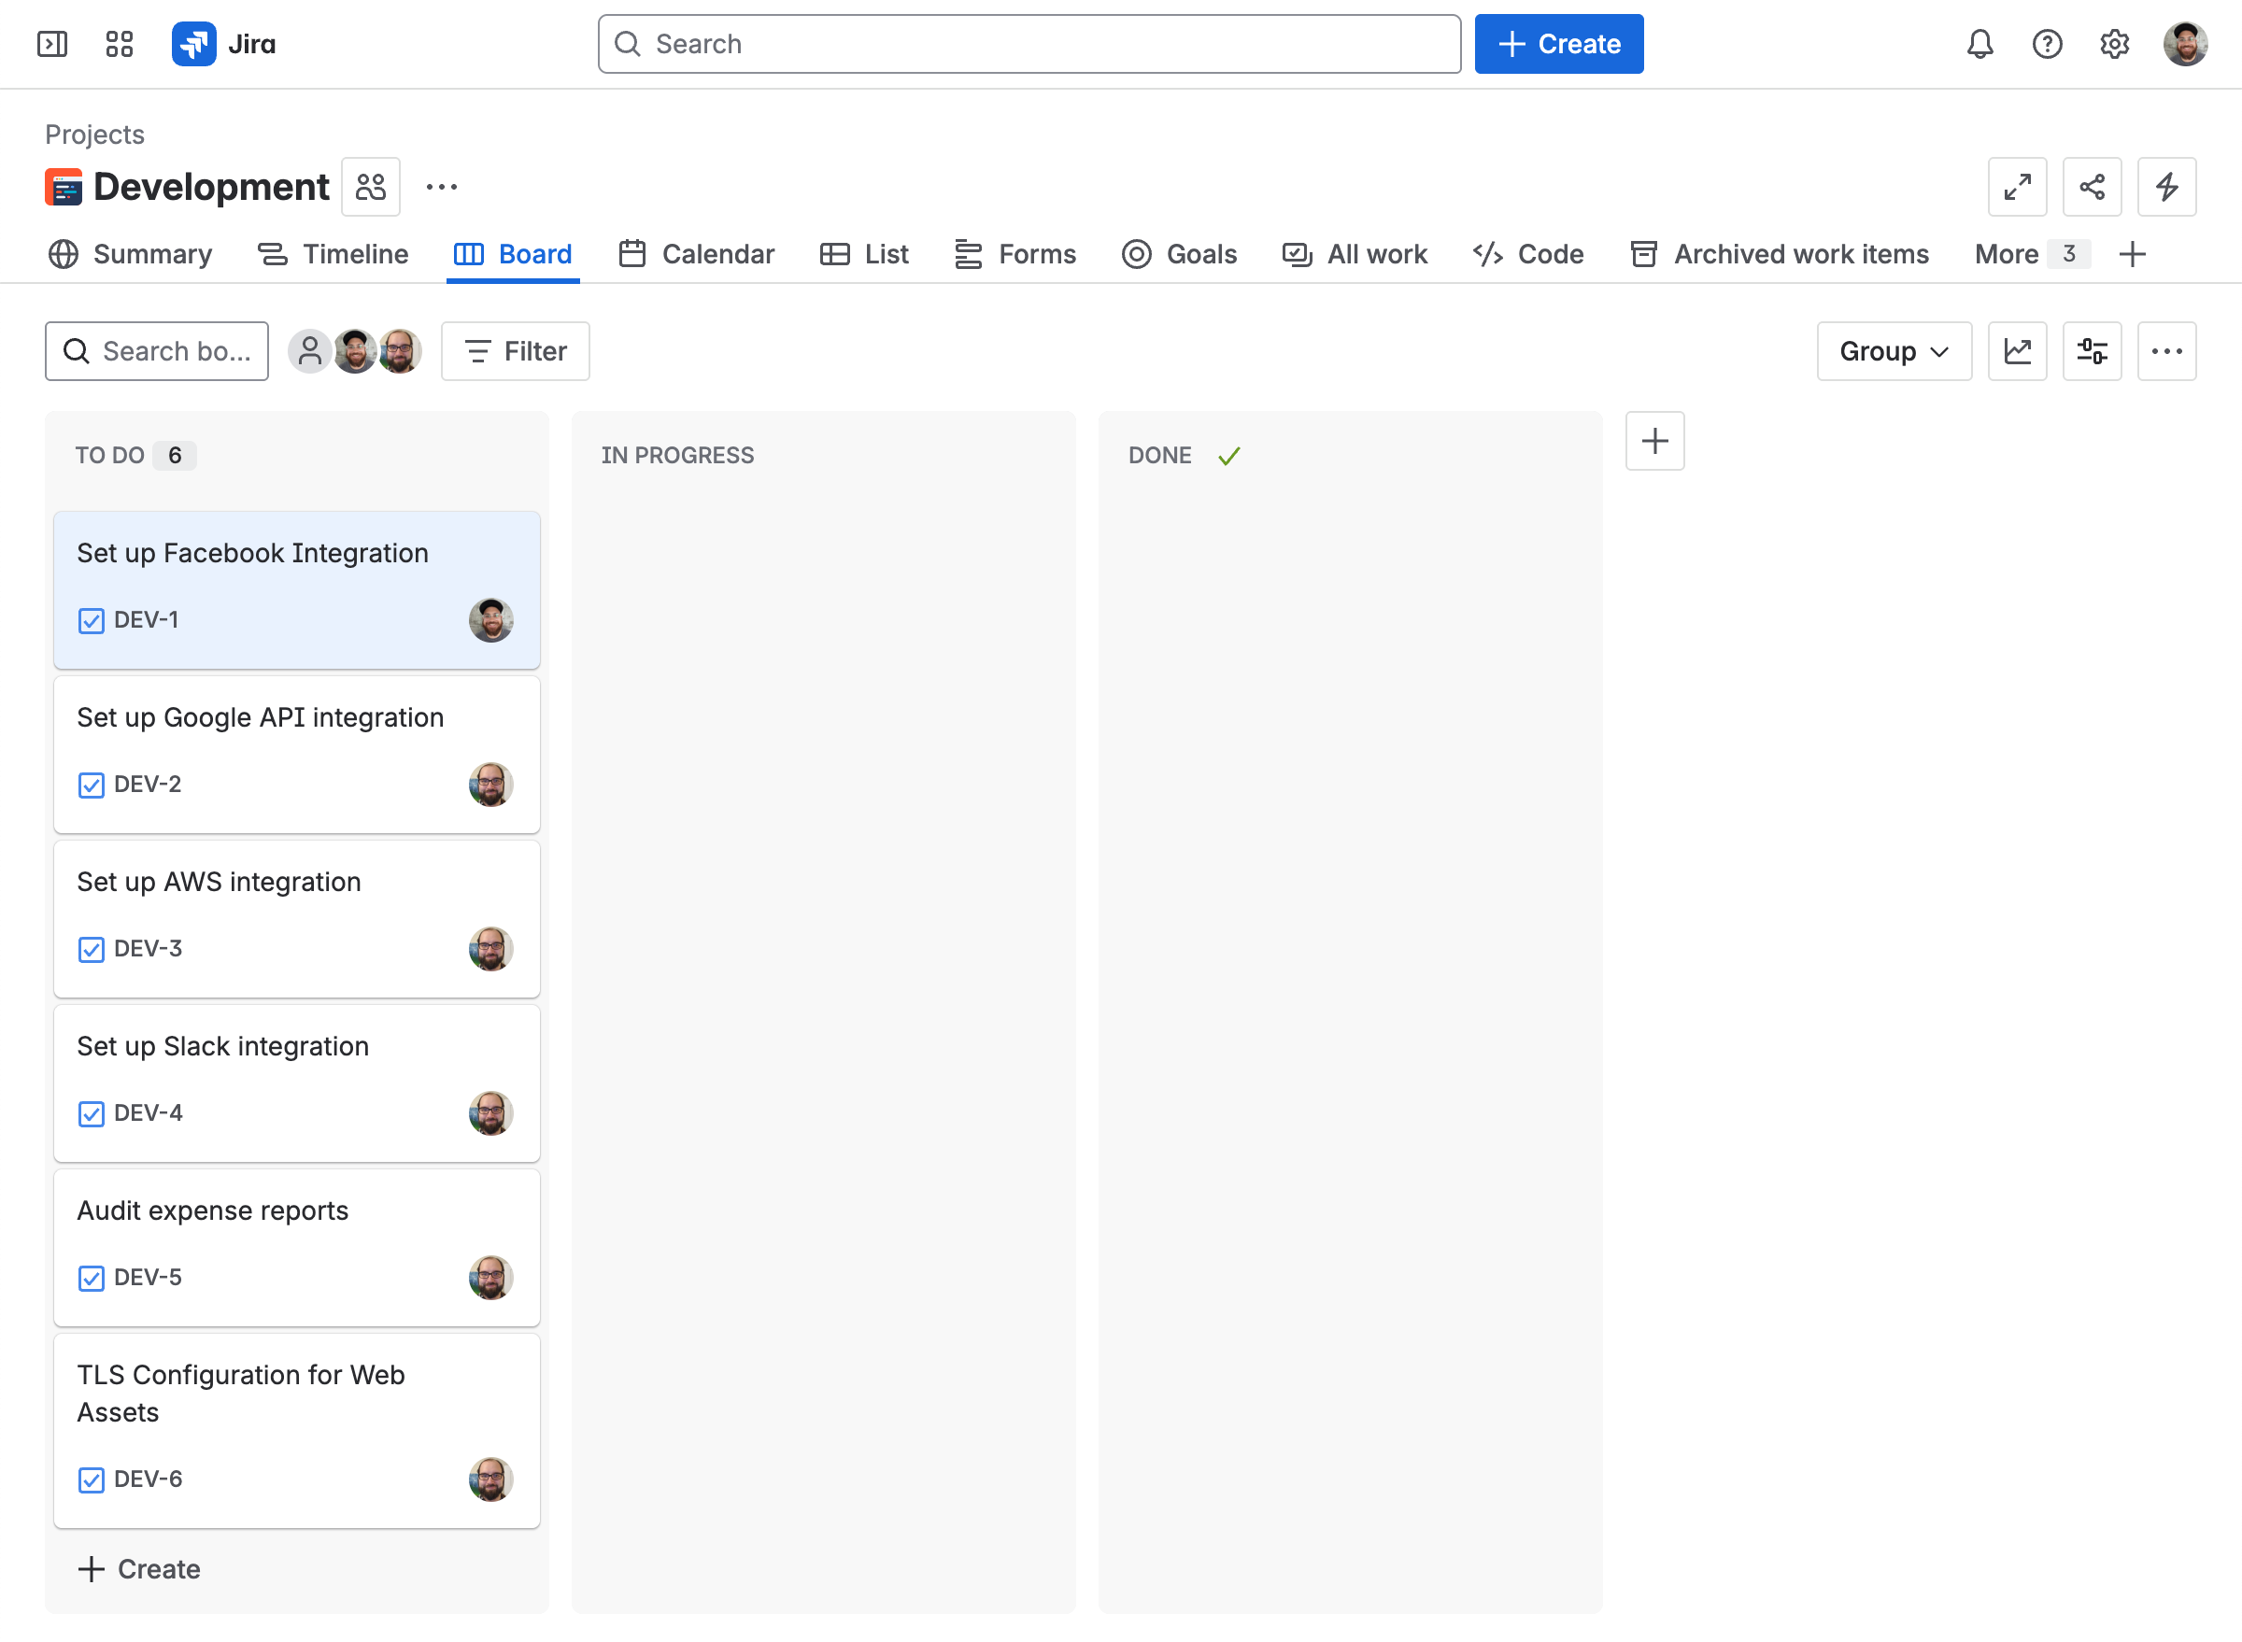Open the app switcher grid icon

pyautogui.click(x=120, y=44)
